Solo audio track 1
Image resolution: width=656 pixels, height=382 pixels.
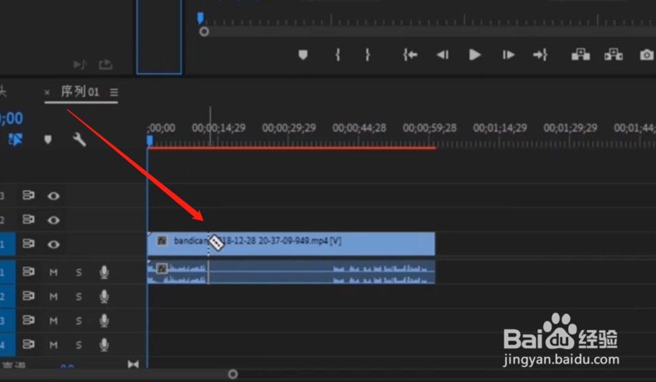(79, 273)
